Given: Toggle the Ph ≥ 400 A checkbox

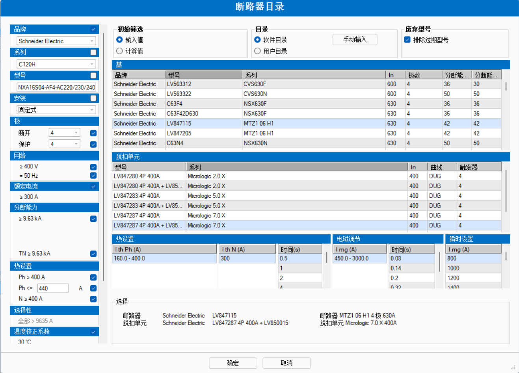Looking at the screenshot, I should 93,277.
